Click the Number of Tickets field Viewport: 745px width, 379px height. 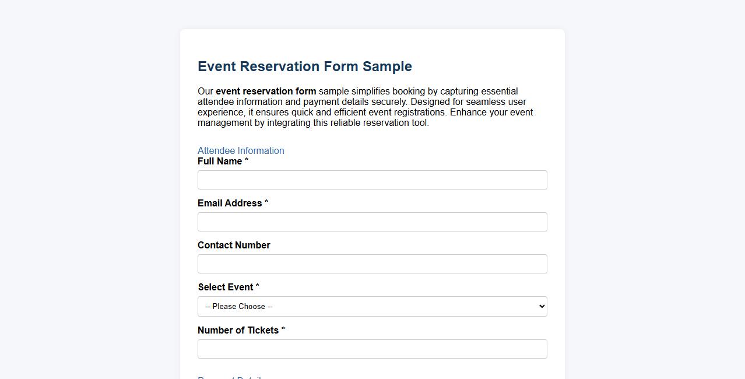point(372,349)
